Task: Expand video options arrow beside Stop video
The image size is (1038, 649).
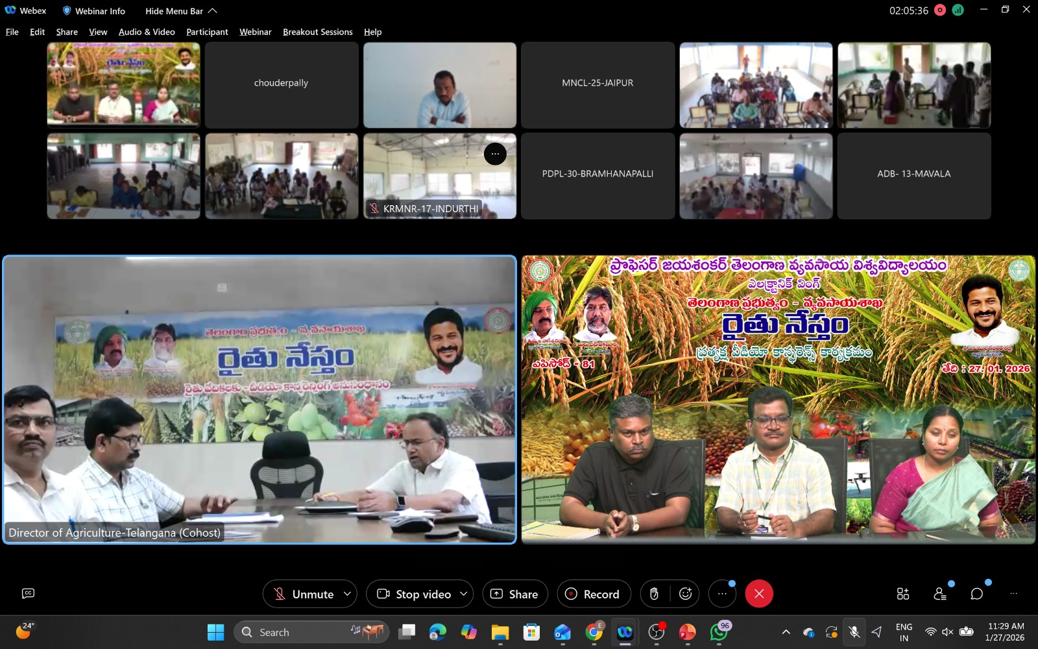Action: (463, 594)
